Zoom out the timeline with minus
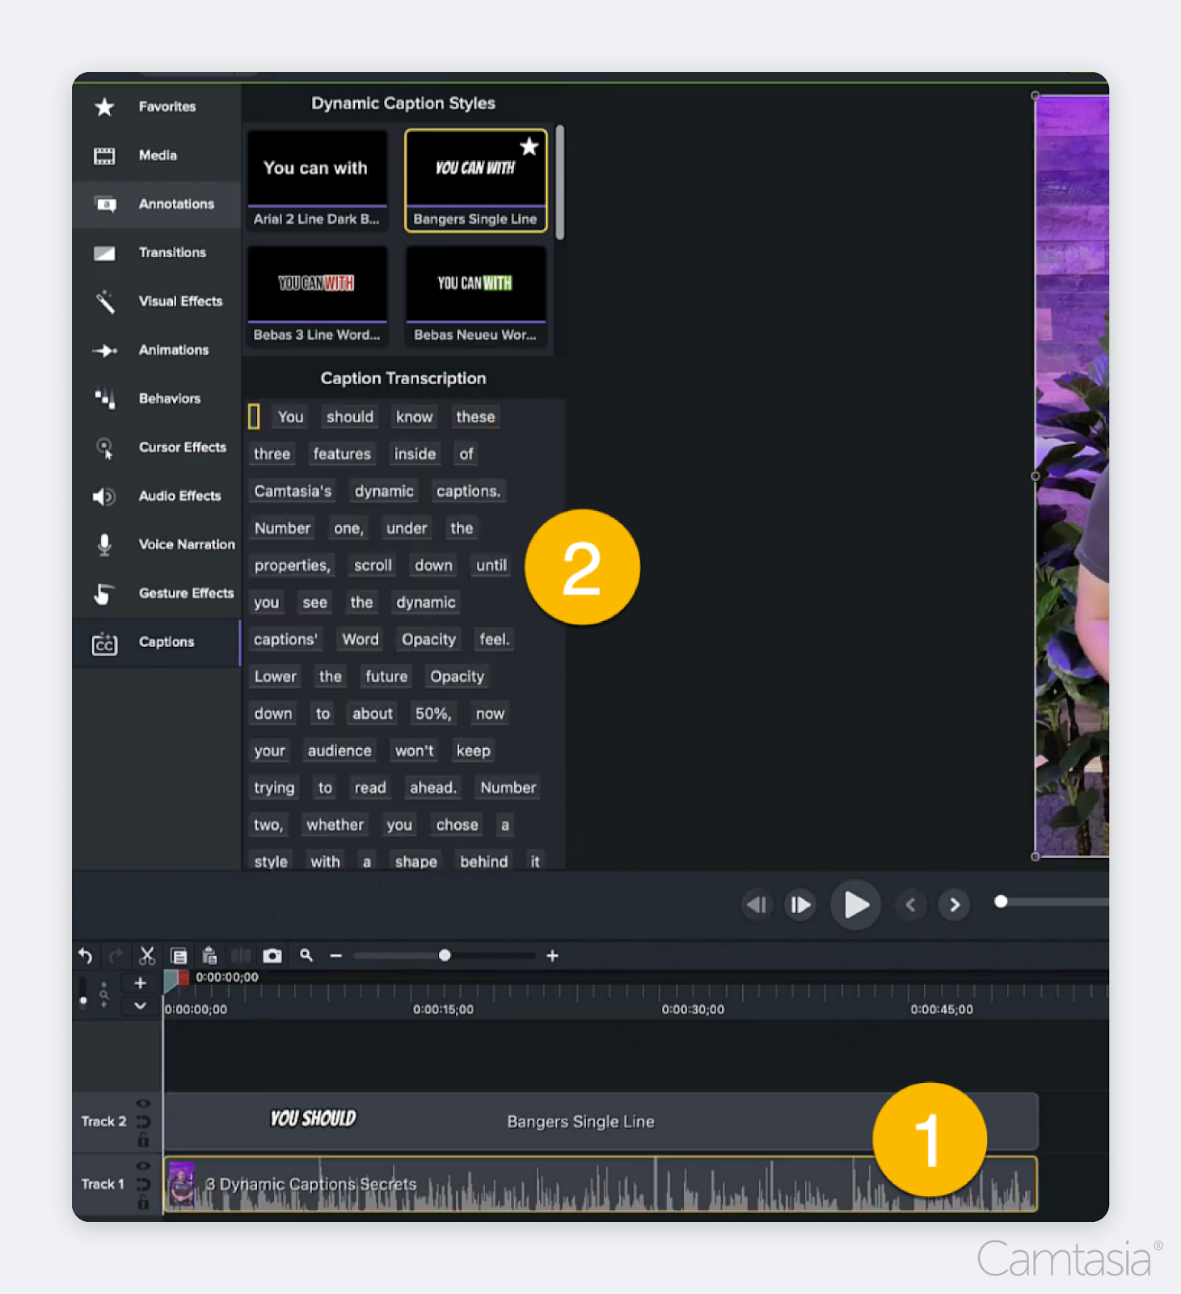 pos(336,956)
